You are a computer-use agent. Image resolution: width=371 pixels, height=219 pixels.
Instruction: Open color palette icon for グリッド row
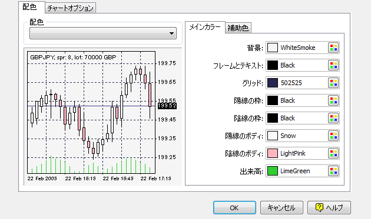(334, 83)
